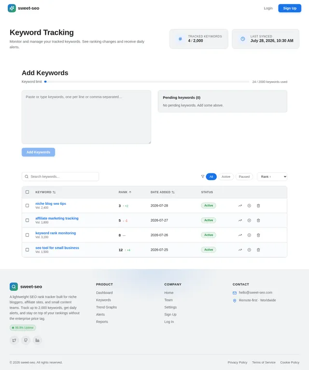Viewport: 309px width, 370px height.
Task: Click date 2026-07-27 in the table
Action: (159, 220)
